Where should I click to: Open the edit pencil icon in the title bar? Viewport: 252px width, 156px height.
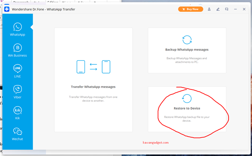(218, 9)
